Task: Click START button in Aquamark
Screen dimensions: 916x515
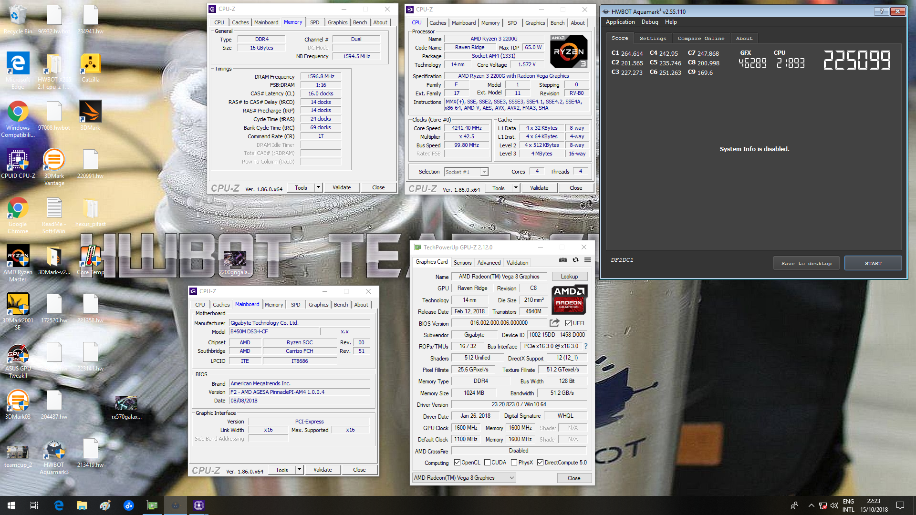Action: pos(873,263)
